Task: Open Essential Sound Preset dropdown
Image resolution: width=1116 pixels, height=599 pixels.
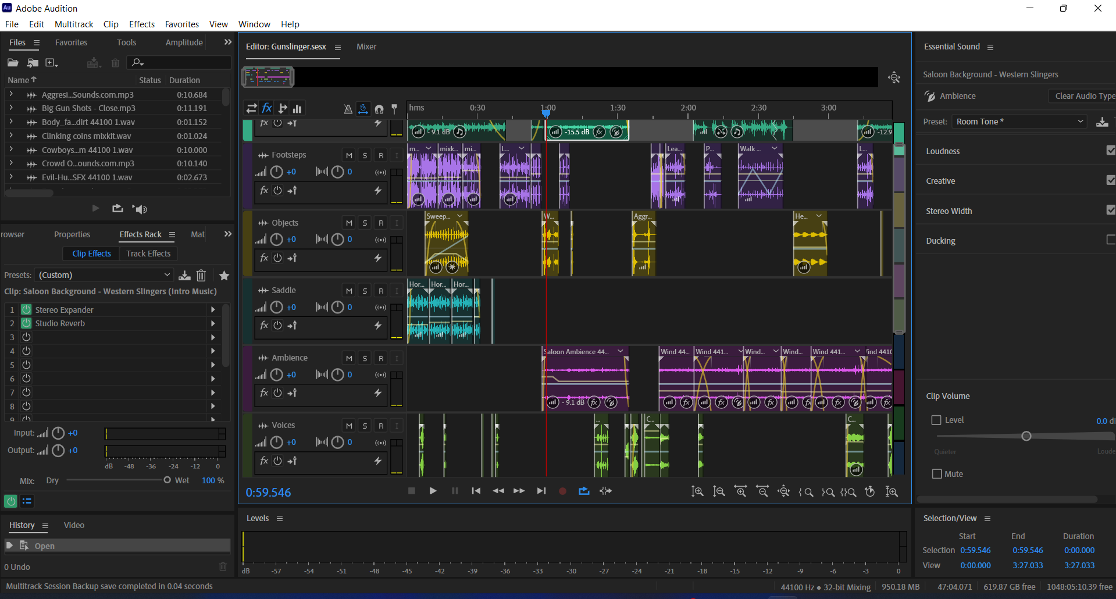Action: (x=1019, y=122)
